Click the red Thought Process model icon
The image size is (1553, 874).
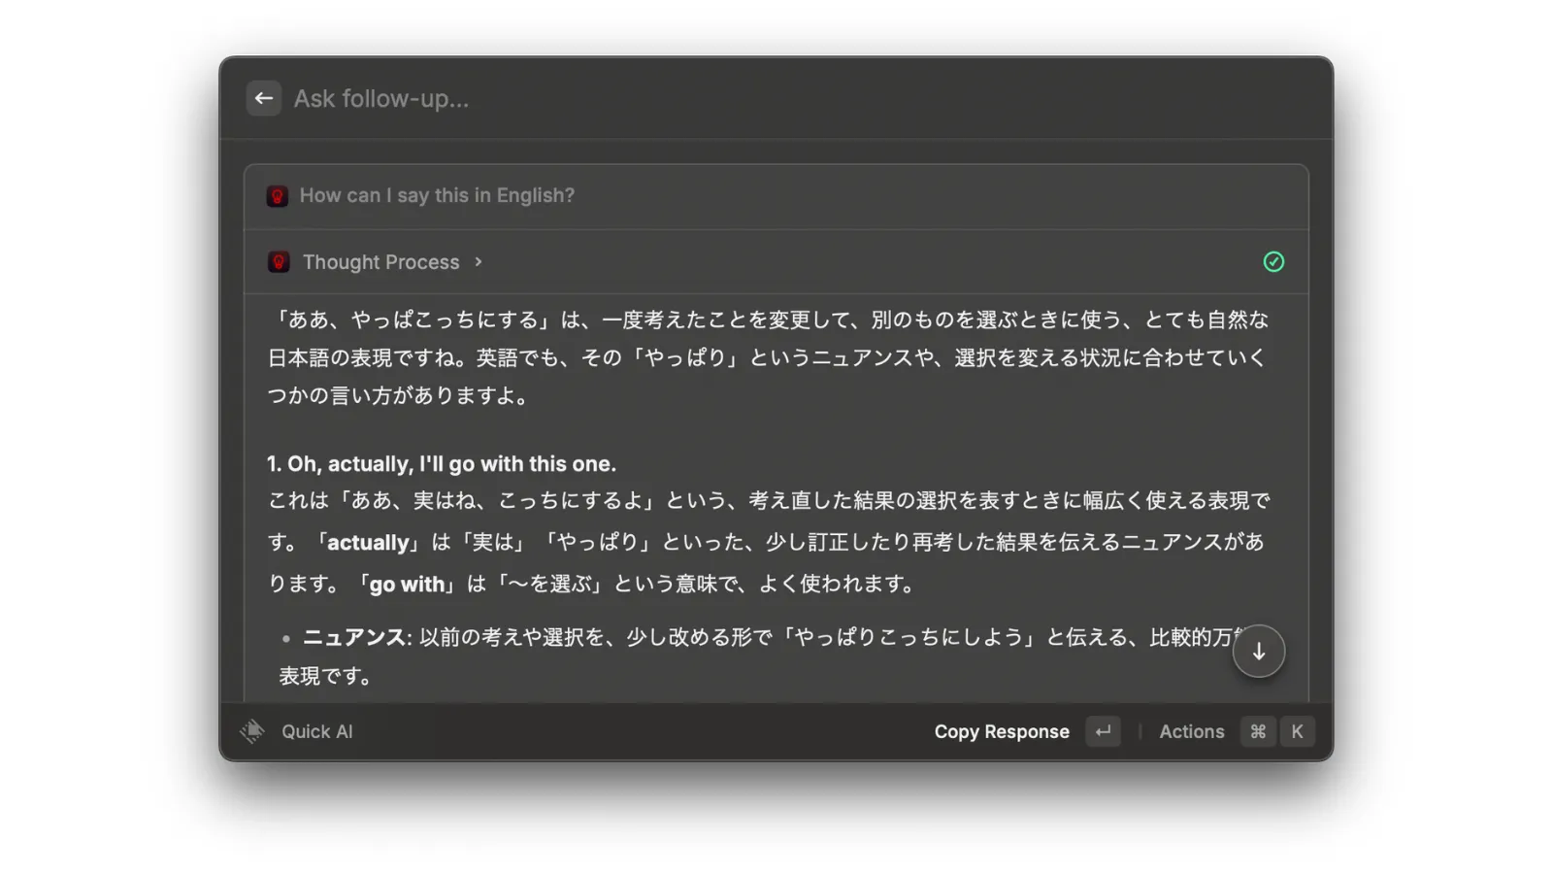pyautogui.click(x=279, y=262)
